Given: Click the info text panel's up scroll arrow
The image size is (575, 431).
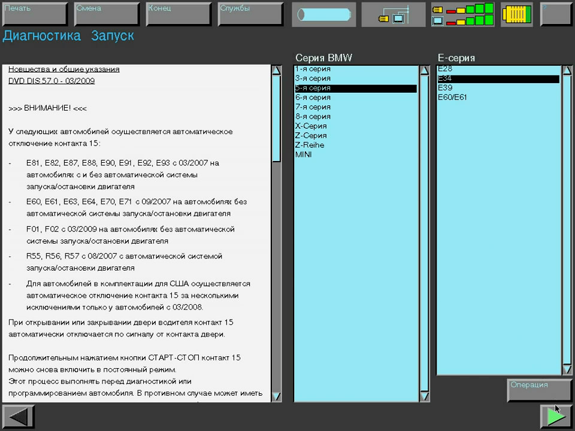Looking at the screenshot, I should [277, 71].
